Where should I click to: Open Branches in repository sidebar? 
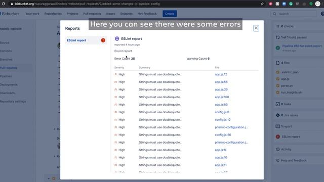(6, 60)
